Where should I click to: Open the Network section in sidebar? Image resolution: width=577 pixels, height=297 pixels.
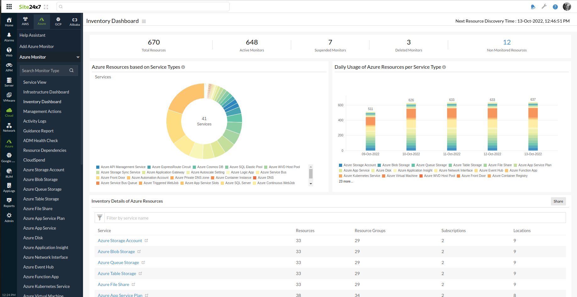pos(9,127)
